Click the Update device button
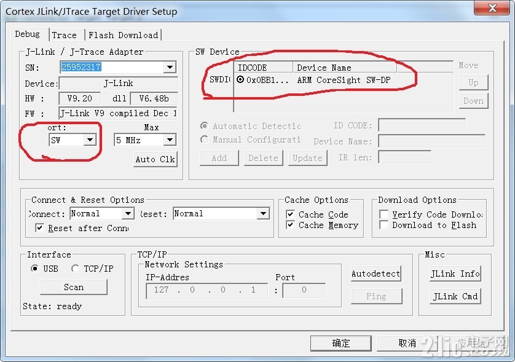Screen dimensions: 515x362 308,158
